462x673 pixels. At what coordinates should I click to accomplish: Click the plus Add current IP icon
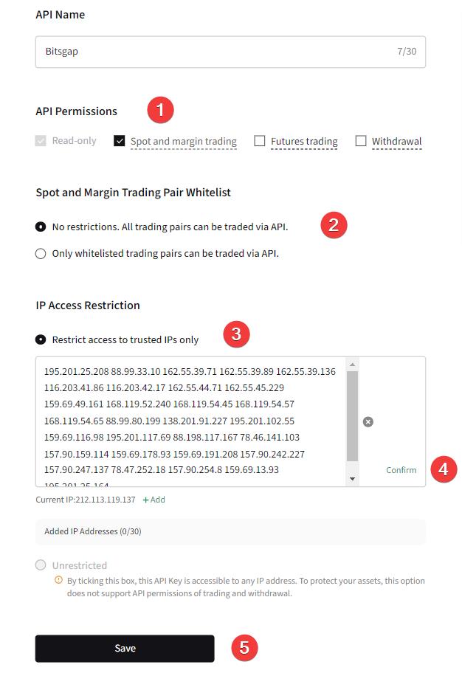click(x=146, y=500)
